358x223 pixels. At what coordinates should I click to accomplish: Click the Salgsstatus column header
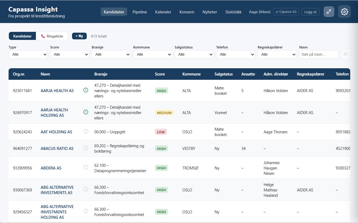[x=224, y=74]
